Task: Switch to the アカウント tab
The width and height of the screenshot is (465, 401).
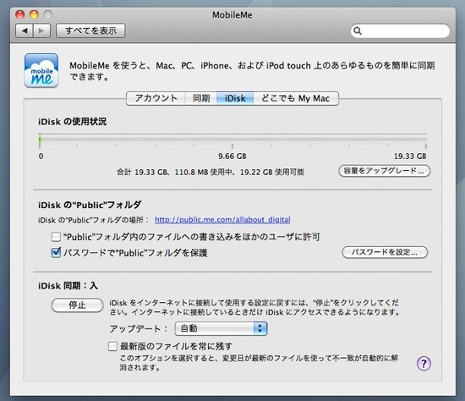Action: pyautogui.click(x=156, y=98)
